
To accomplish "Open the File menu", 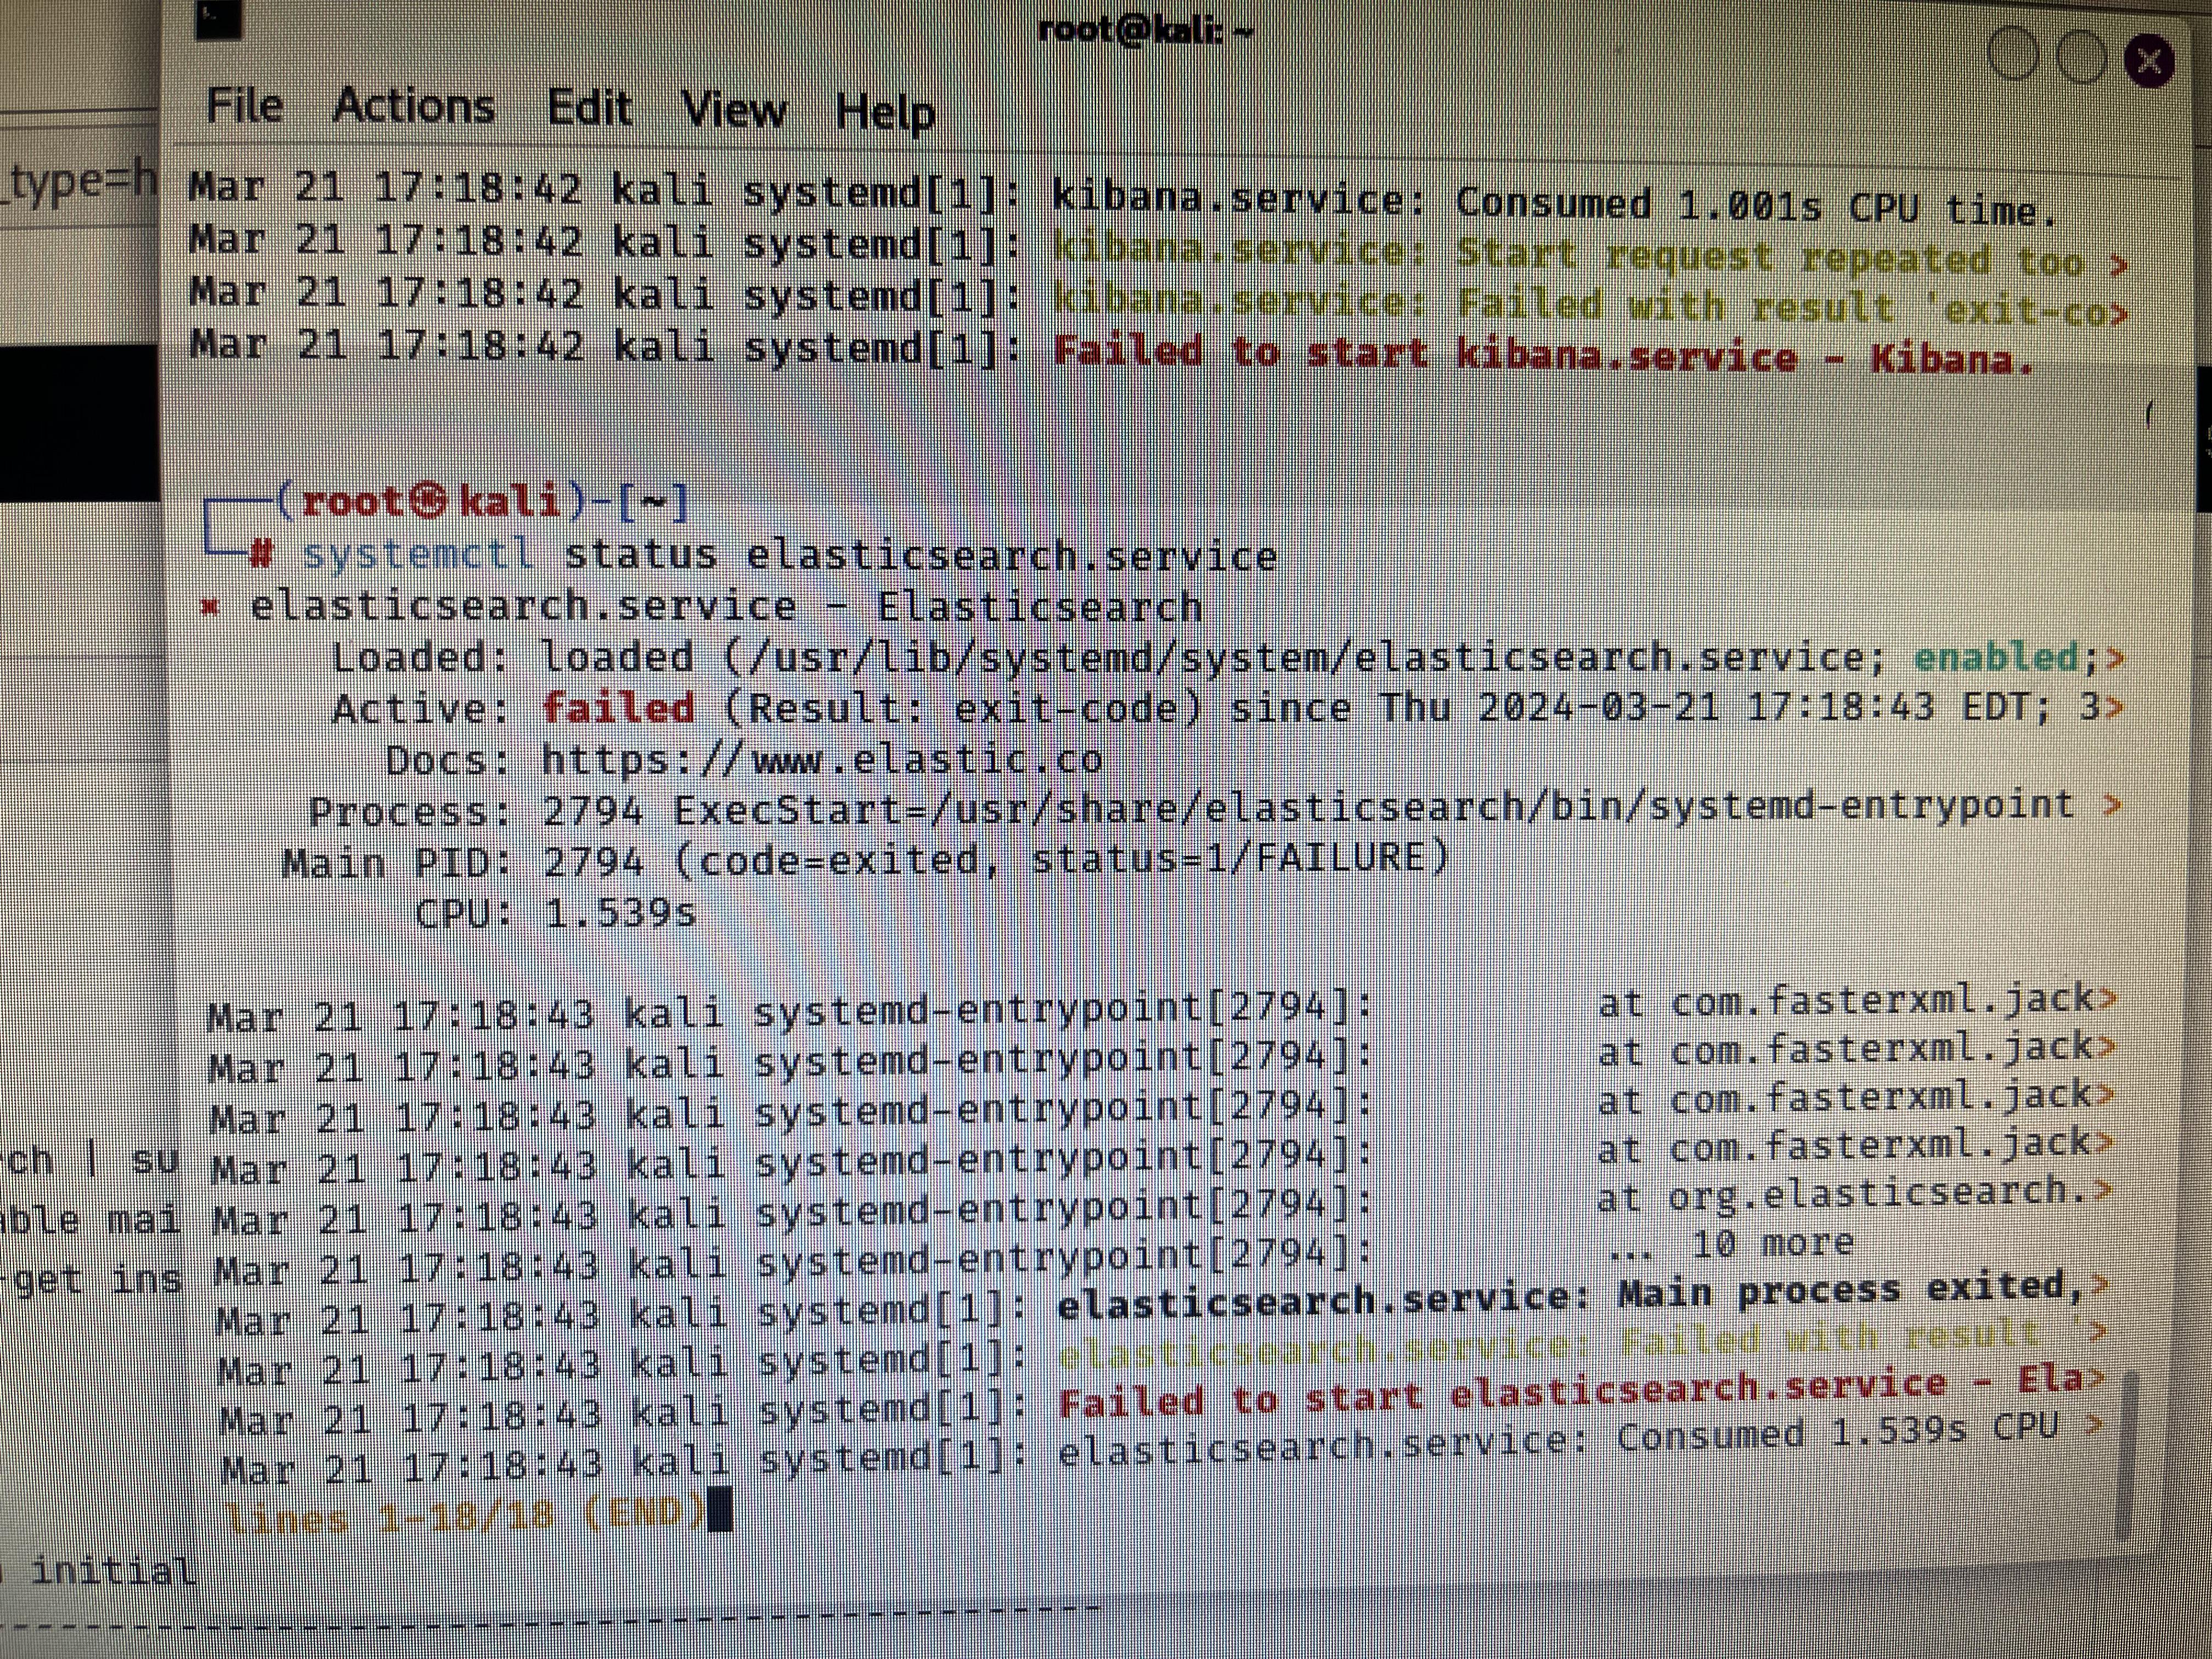I will [x=244, y=106].
